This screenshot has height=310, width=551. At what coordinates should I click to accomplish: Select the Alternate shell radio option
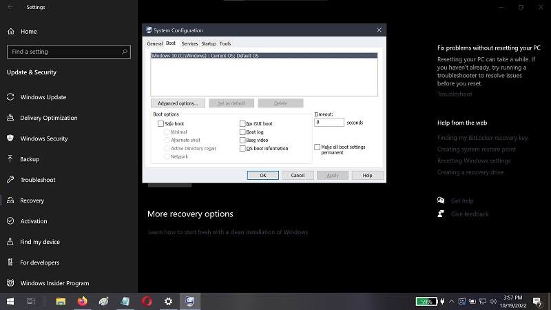pos(167,141)
